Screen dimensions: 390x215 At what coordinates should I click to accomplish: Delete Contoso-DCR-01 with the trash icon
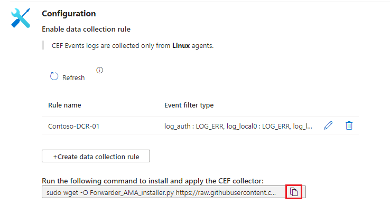click(x=349, y=125)
